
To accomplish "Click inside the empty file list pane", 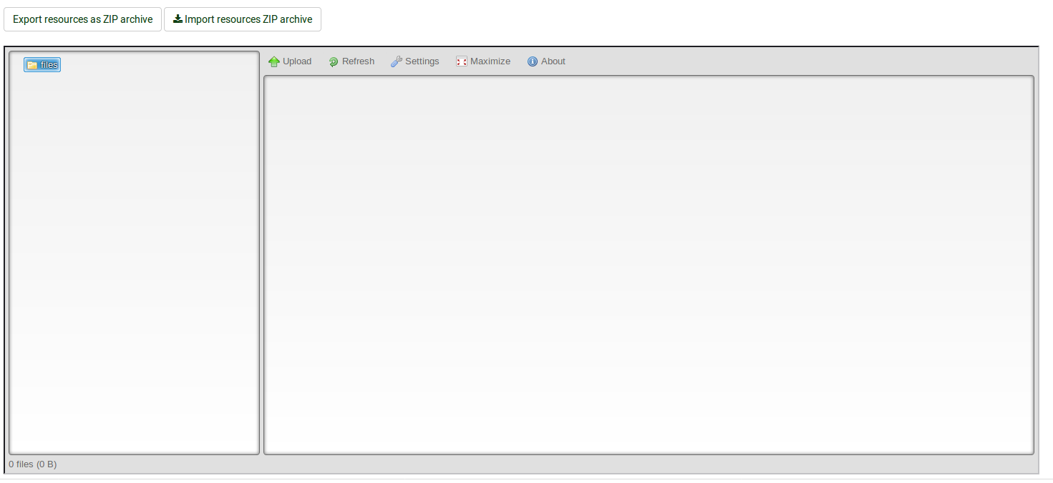I will click(649, 264).
